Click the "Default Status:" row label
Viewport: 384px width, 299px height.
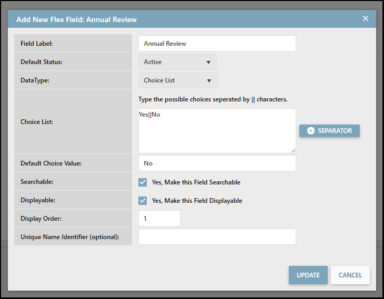point(42,62)
